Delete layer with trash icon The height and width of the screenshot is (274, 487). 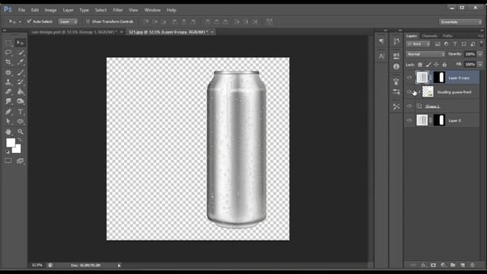point(473,265)
